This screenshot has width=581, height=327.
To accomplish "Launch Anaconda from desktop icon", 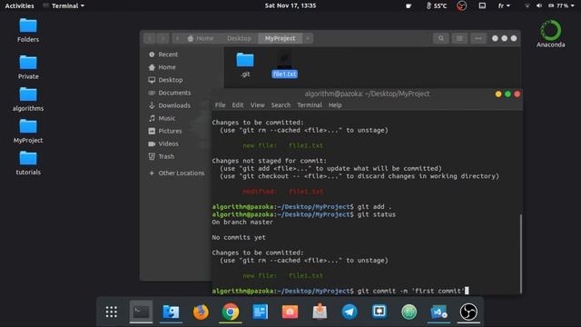I will coord(551,34).
